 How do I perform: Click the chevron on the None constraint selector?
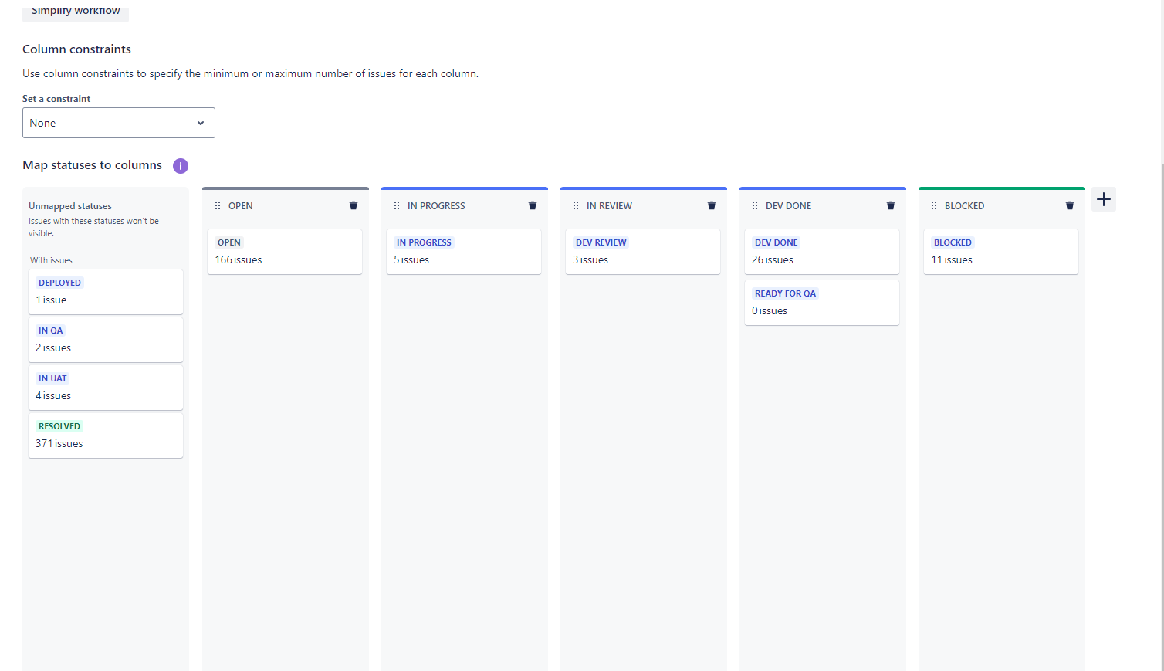point(201,122)
